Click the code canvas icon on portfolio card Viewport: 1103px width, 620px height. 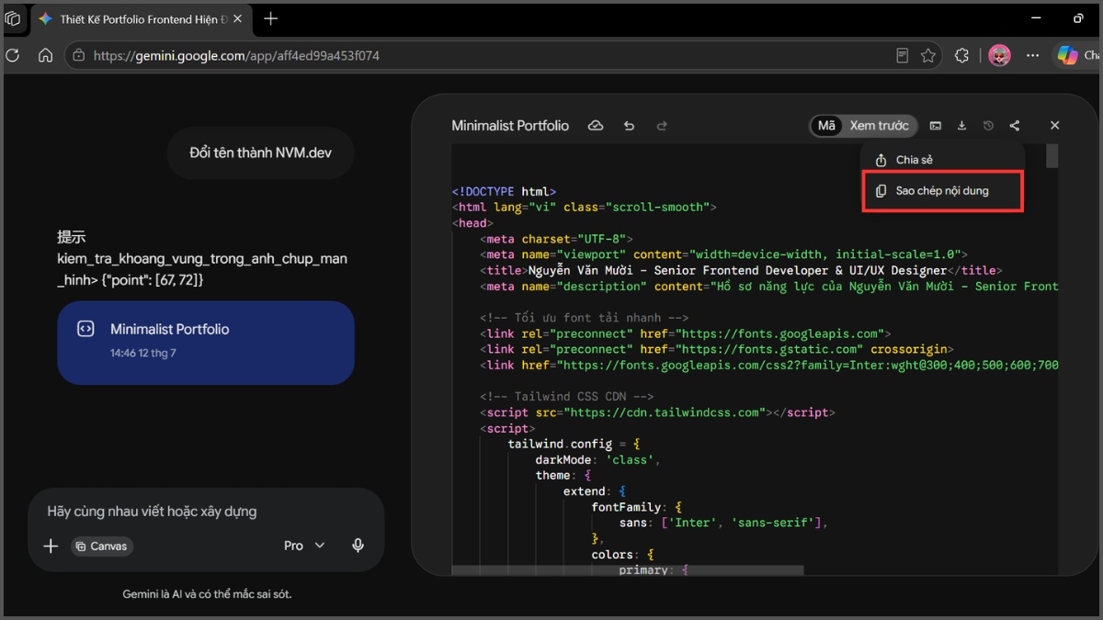[85, 329]
